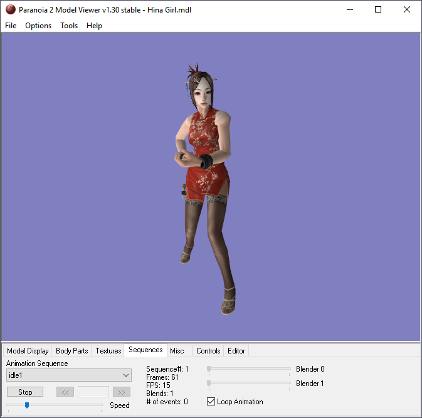Open the Options menu
Screen dimensions: 422x418
point(38,26)
